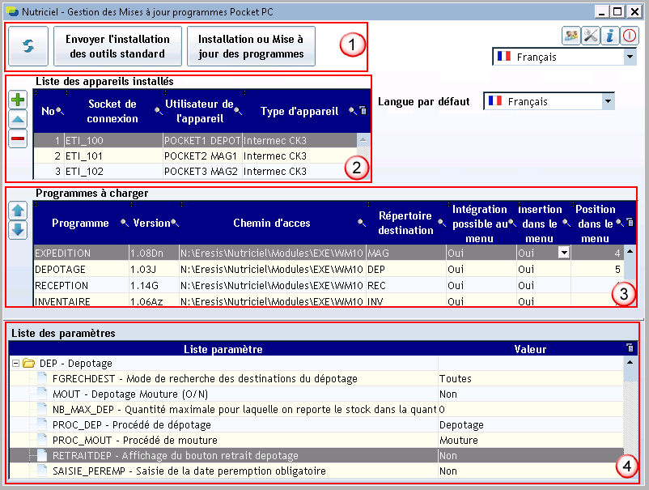Select the MOUT - Depotage Mouture parameter

coord(316,394)
